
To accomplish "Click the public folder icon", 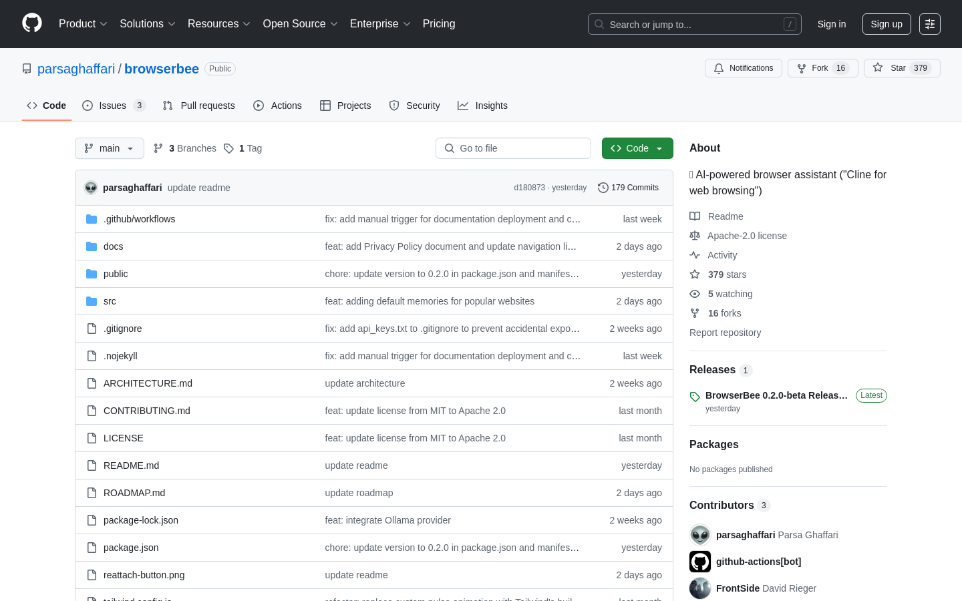I will (x=92, y=274).
